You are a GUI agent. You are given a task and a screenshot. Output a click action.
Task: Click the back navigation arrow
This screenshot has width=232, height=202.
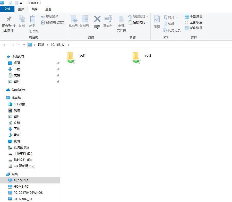(x=5, y=45)
